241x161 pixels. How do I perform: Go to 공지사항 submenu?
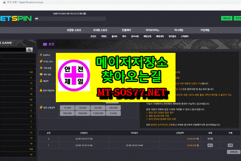tap(135, 36)
